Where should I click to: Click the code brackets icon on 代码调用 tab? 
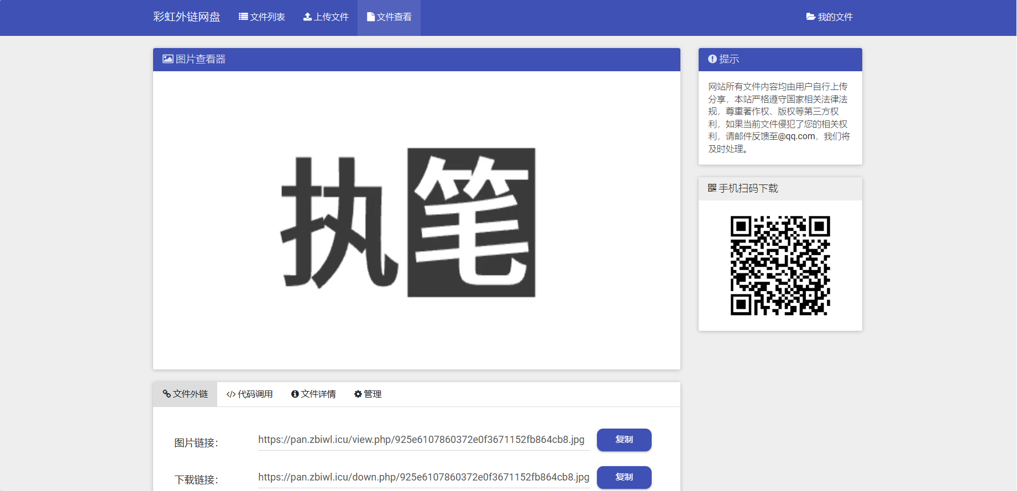[231, 394]
